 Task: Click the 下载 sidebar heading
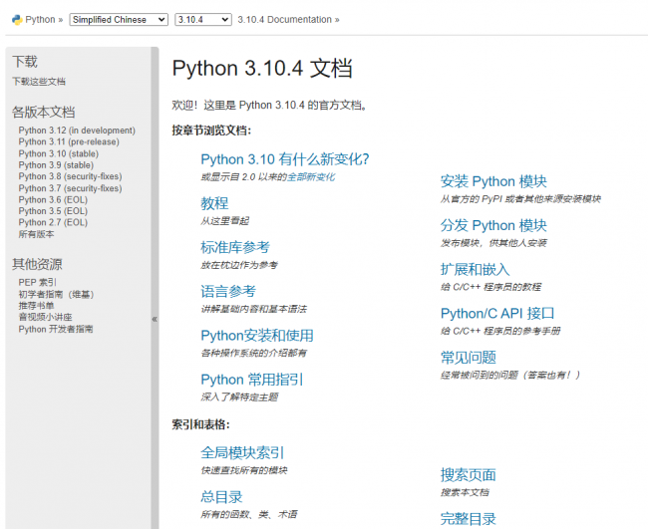coord(25,62)
